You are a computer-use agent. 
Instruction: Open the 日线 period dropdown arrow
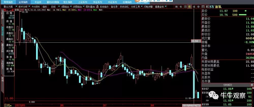point(58,7)
